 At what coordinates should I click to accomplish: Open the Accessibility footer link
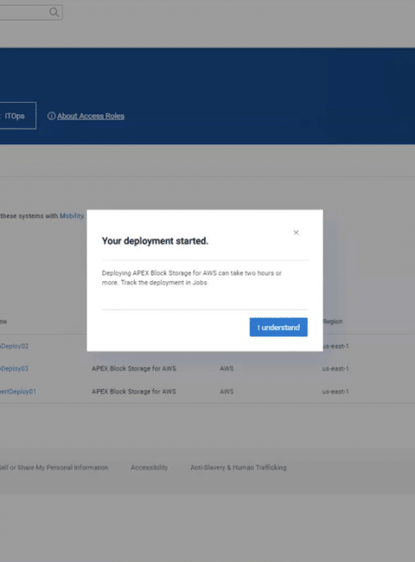(x=149, y=468)
